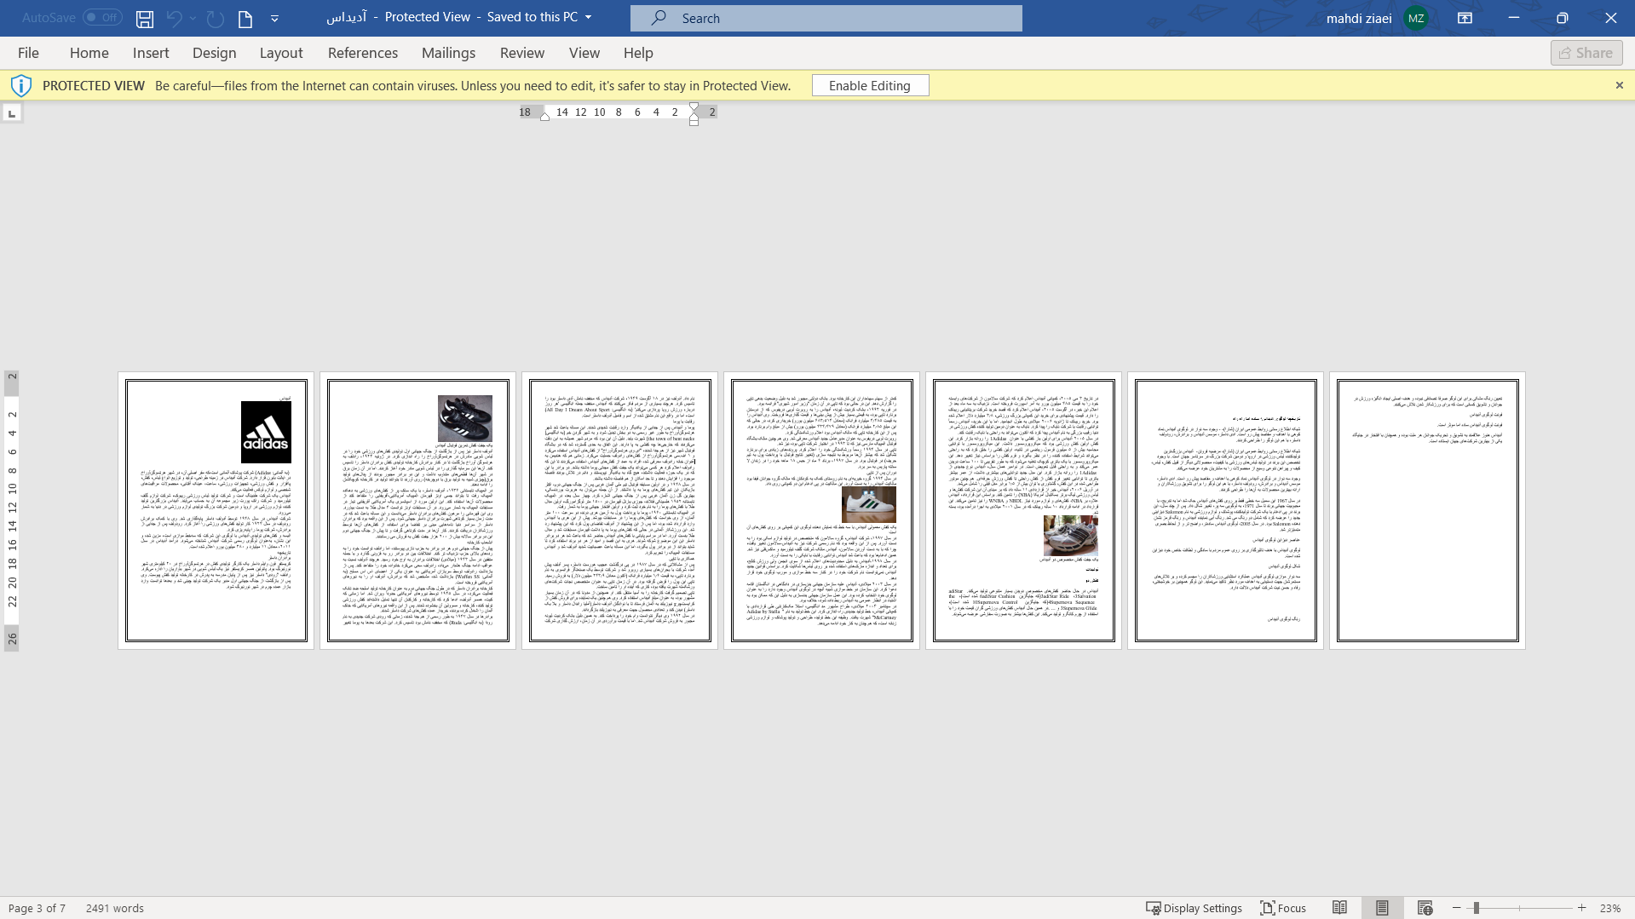Screen dimensions: 1635x919
Task: Click the zoom slider handle
Action: [x=1476, y=908]
